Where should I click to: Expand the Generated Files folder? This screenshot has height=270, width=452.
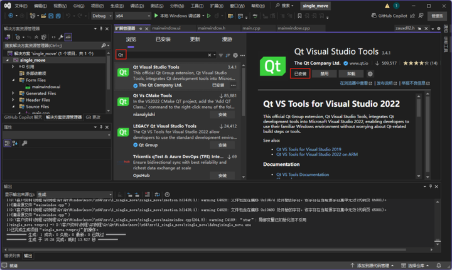[13, 93]
